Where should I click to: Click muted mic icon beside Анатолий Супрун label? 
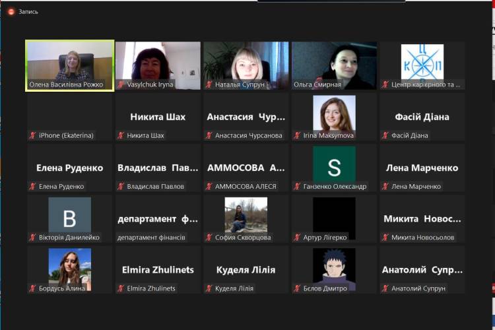[x=386, y=288]
